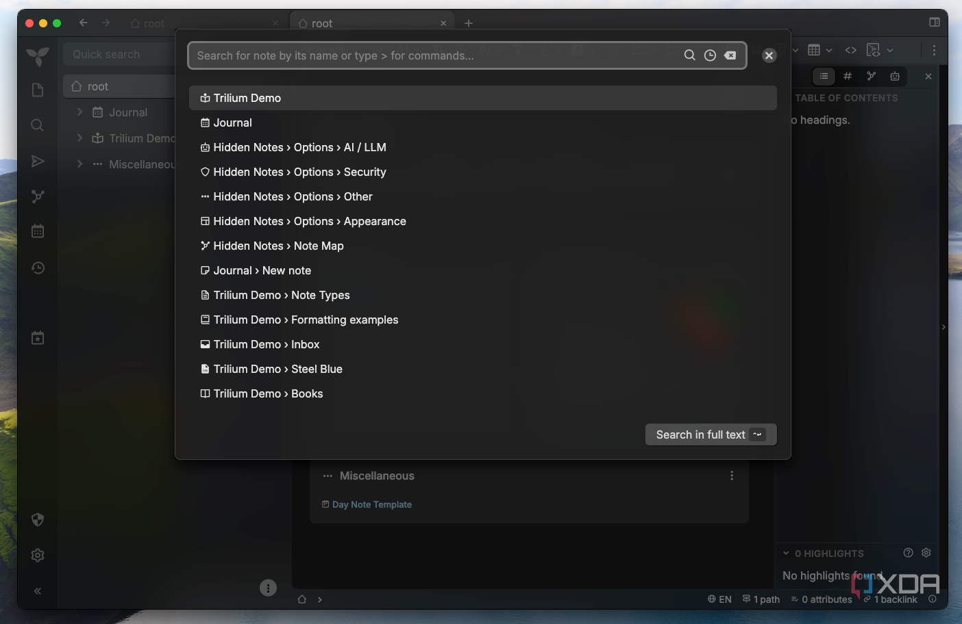The height and width of the screenshot is (624, 962).
Task: Open settings gear in sidebar
Action: tap(38, 555)
